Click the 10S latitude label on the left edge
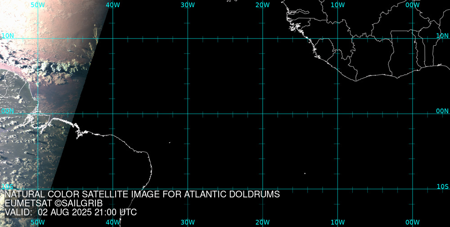 (x=7, y=187)
